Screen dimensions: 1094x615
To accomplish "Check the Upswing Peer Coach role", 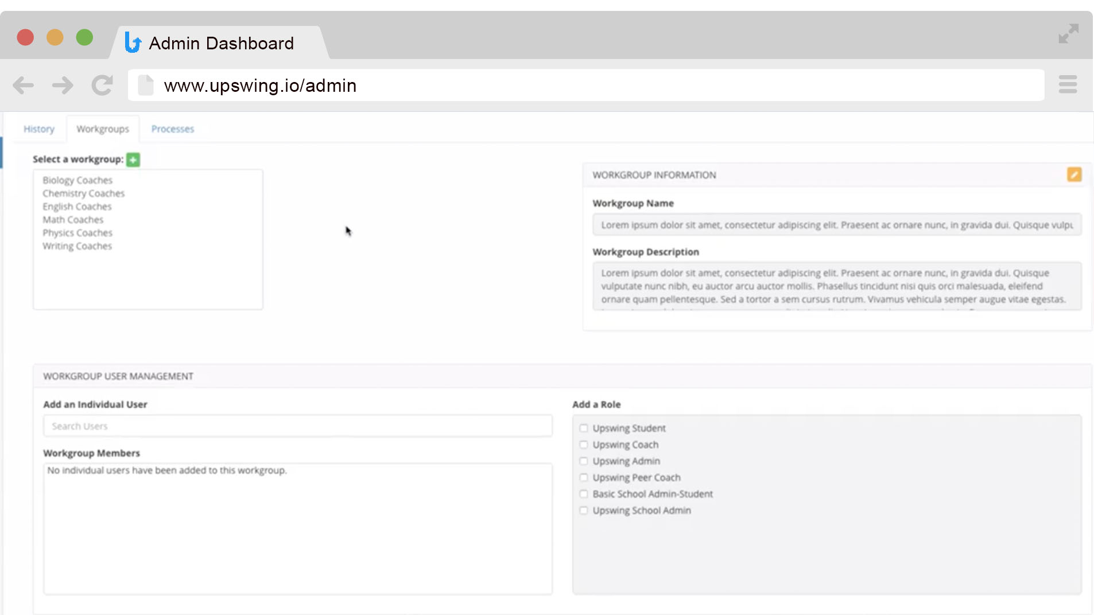I will [x=584, y=477].
